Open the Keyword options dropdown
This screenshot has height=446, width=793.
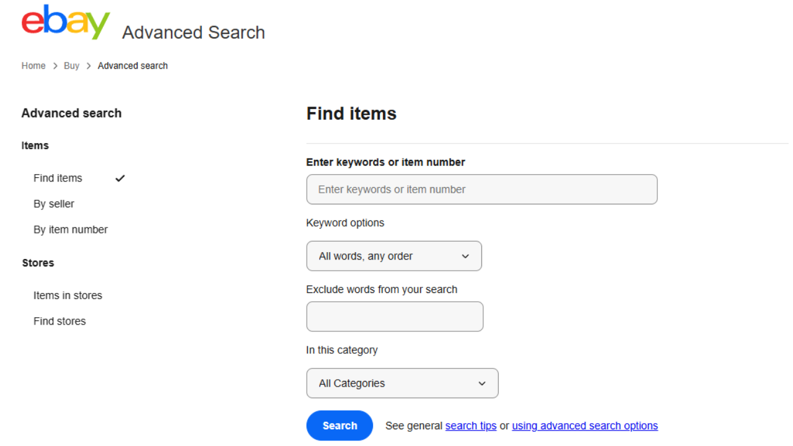394,256
